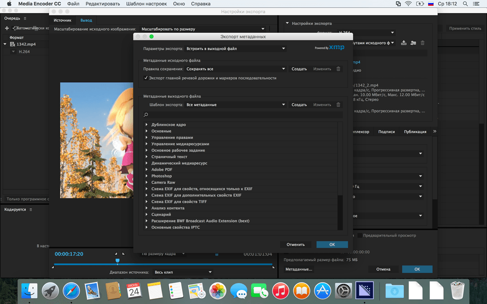Switch to the Source tab

62,20
